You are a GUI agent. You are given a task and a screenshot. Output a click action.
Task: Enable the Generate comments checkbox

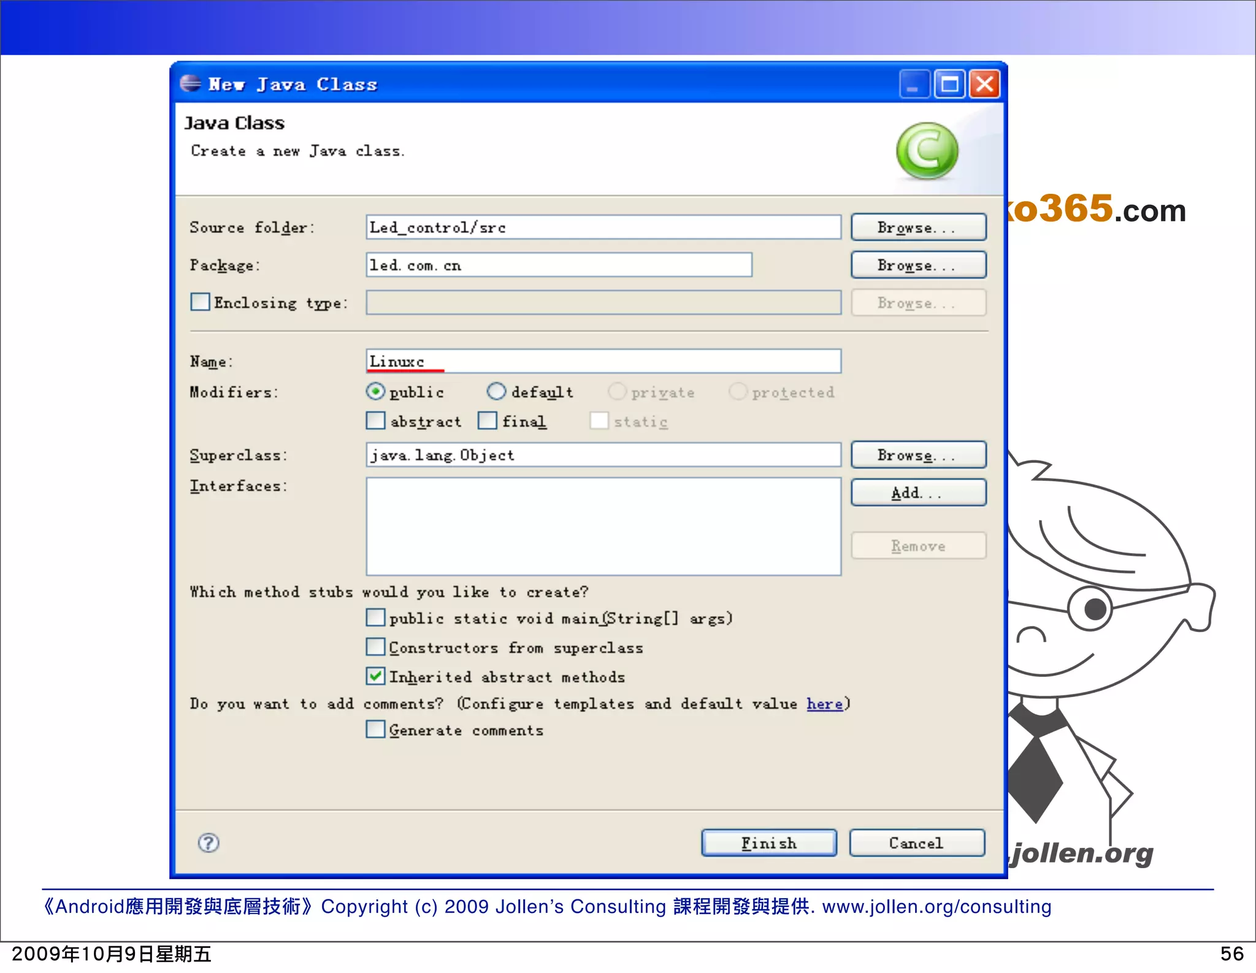[x=375, y=730]
